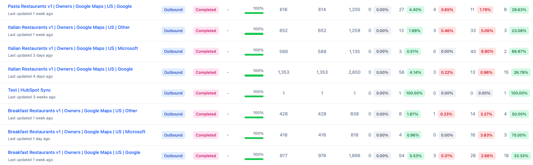This screenshot has width=533, height=165.
Task: Open Breakfast Restaurants v1 US Microsoft campaign
Action: tap(77, 132)
